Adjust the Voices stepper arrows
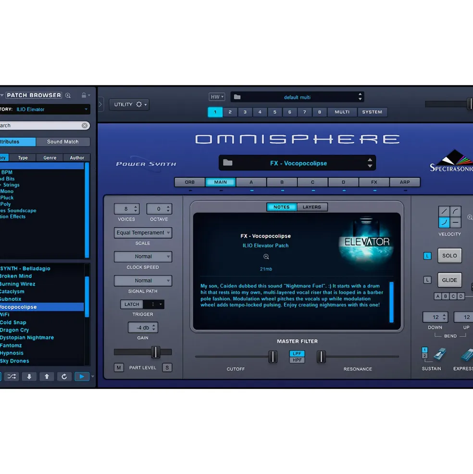 pyautogui.click(x=136, y=208)
